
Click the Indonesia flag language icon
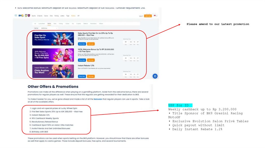click(x=155, y=16)
